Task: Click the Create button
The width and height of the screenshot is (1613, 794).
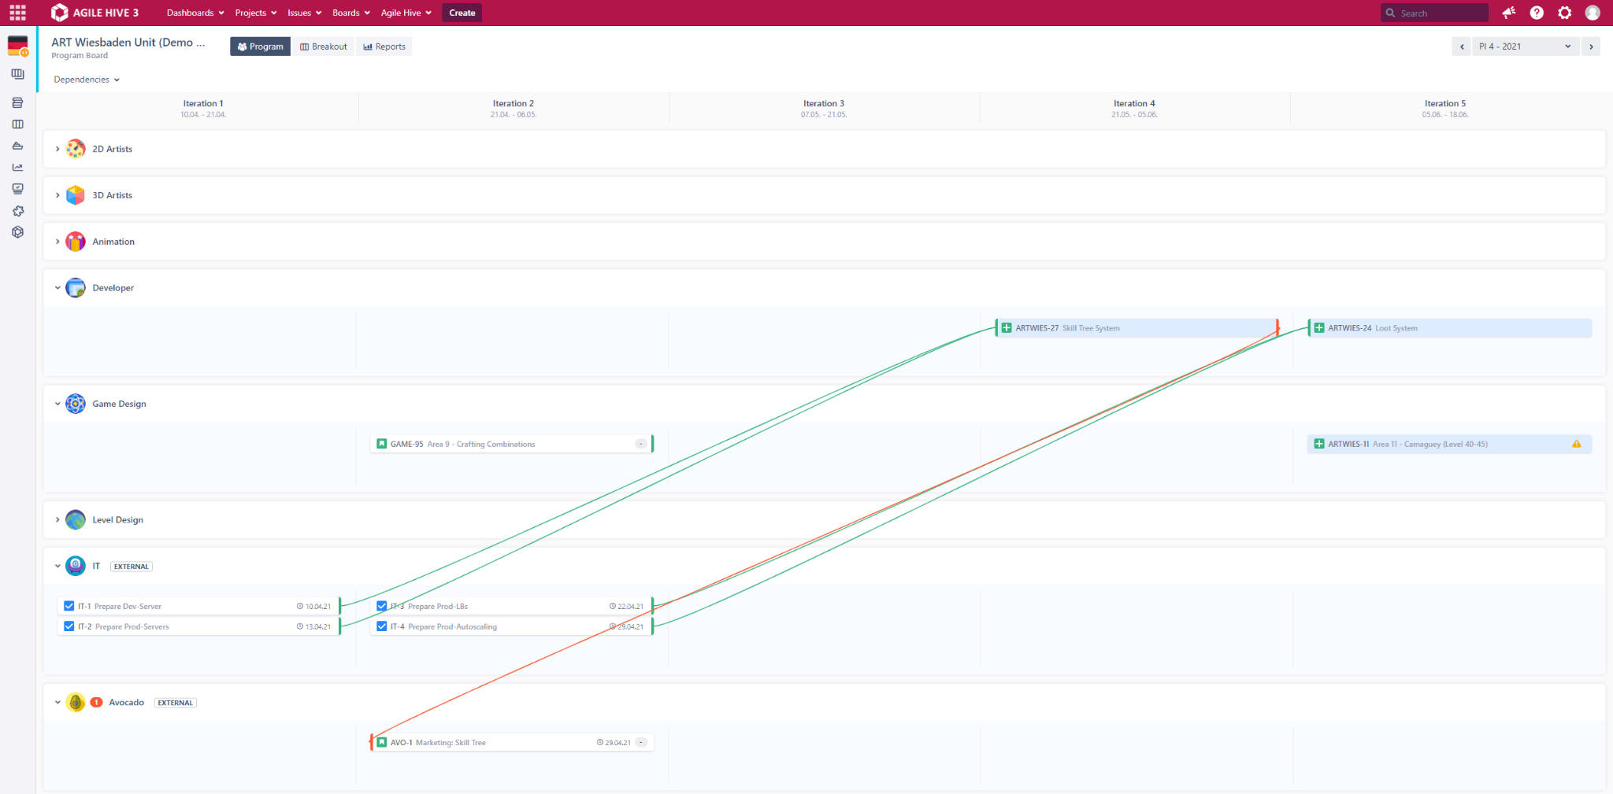Action: coord(462,13)
